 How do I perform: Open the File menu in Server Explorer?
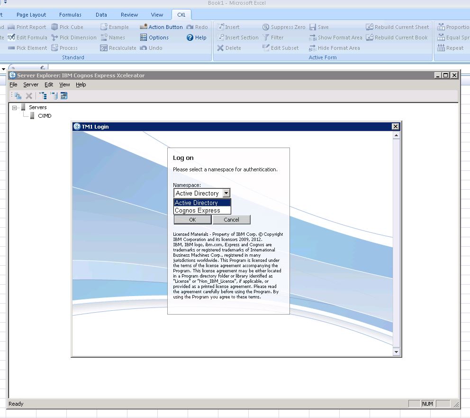(13, 84)
